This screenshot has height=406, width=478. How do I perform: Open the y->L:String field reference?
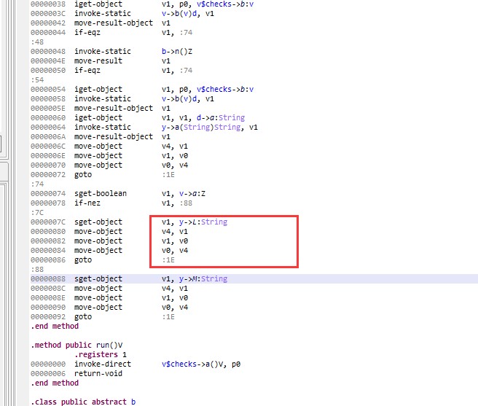203,222
